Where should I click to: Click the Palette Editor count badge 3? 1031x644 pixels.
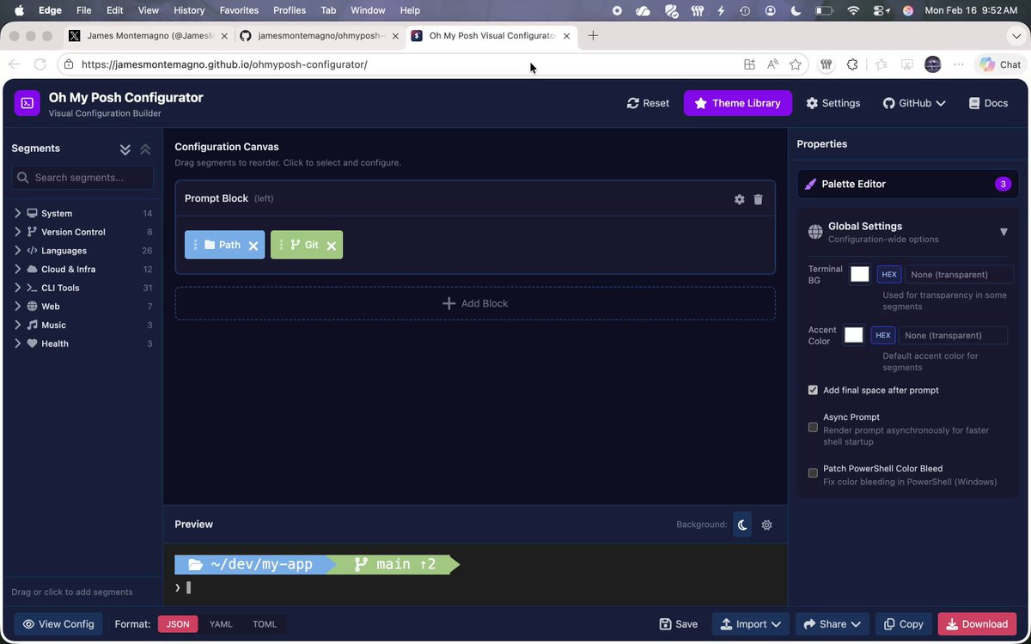tap(1002, 184)
